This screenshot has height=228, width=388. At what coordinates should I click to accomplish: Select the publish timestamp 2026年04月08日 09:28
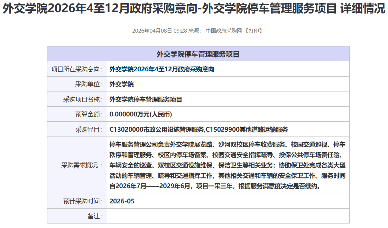click(159, 30)
